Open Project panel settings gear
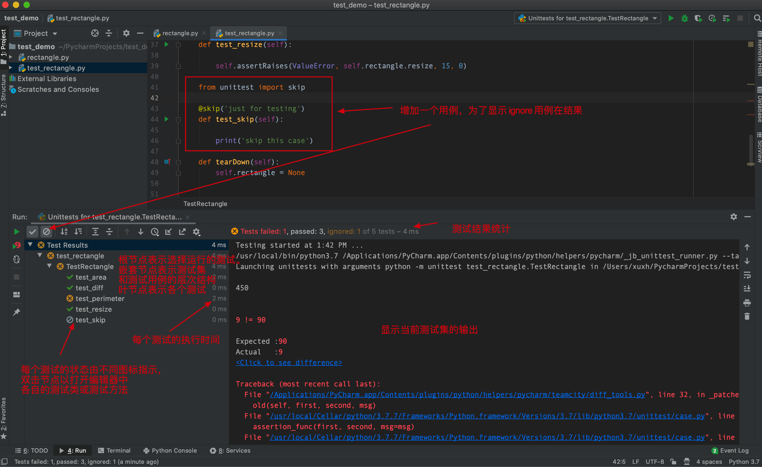Viewport: 762px width, 467px height. pos(126,33)
